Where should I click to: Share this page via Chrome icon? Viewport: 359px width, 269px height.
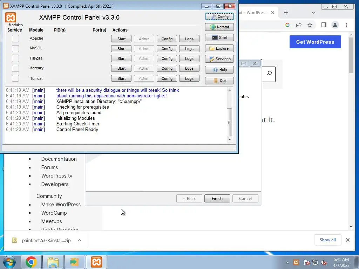pyautogui.click(x=299, y=25)
